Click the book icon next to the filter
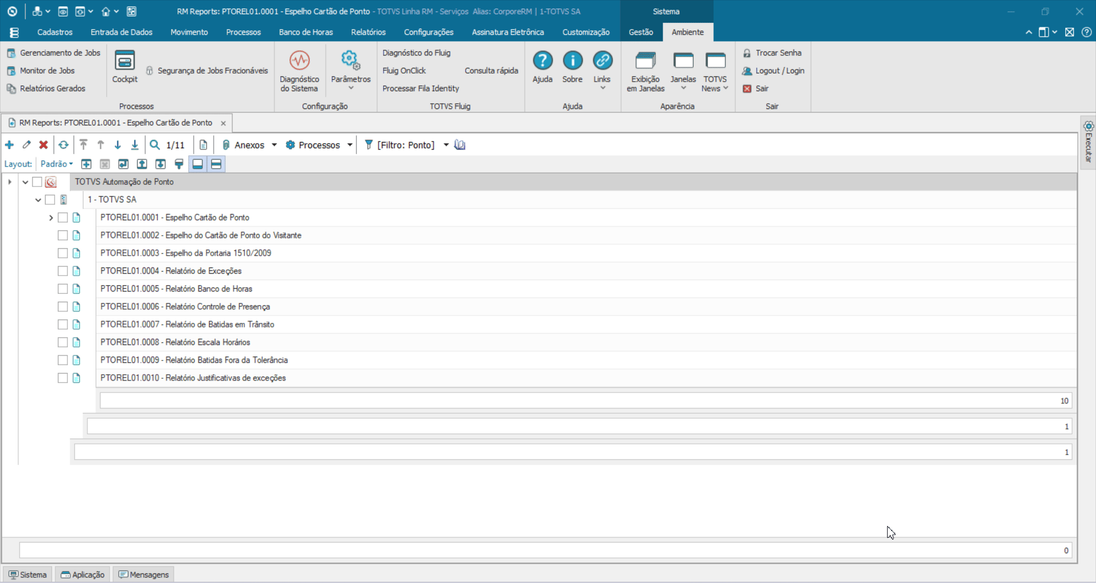1096x583 pixels. (x=460, y=145)
